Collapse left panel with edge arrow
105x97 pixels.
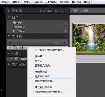click(2, 90)
